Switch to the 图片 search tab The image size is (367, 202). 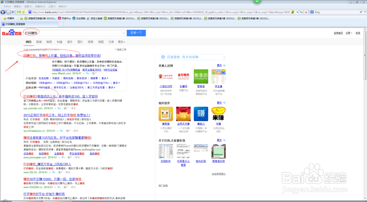pos(80,42)
